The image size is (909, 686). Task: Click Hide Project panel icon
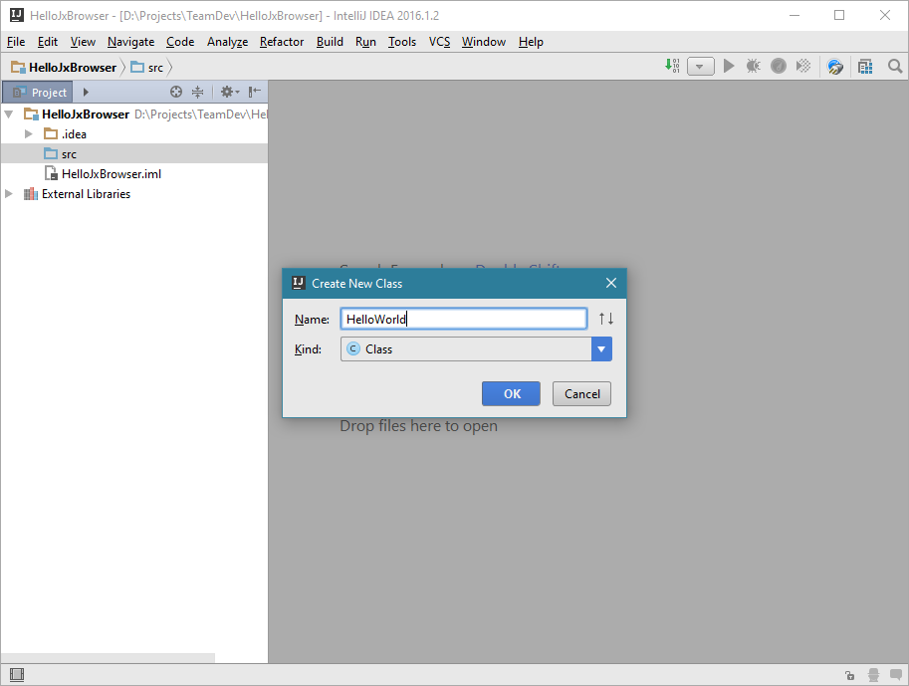point(255,92)
